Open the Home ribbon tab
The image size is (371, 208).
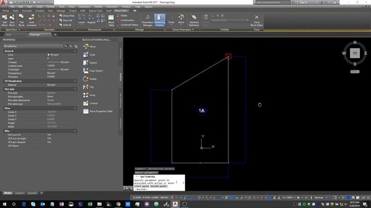pyautogui.click(x=6, y=10)
